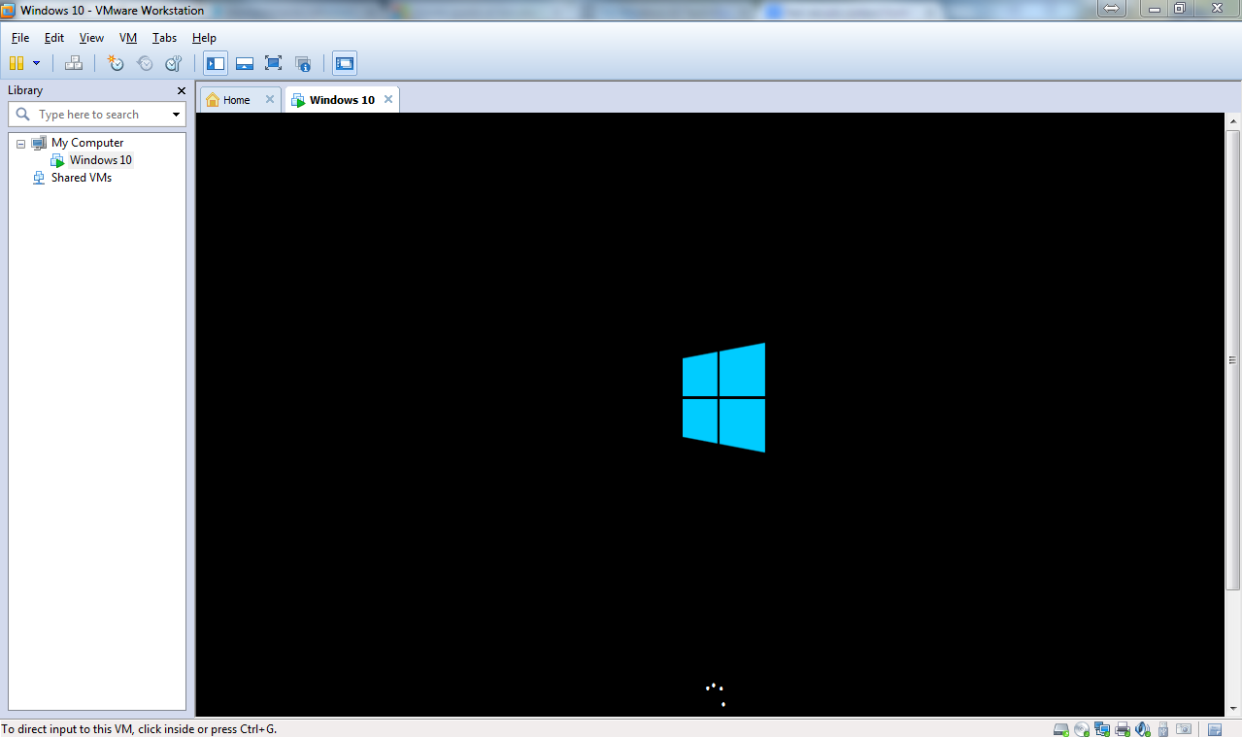
Task: Open the power options dropdown arrow
Action: 37,63
